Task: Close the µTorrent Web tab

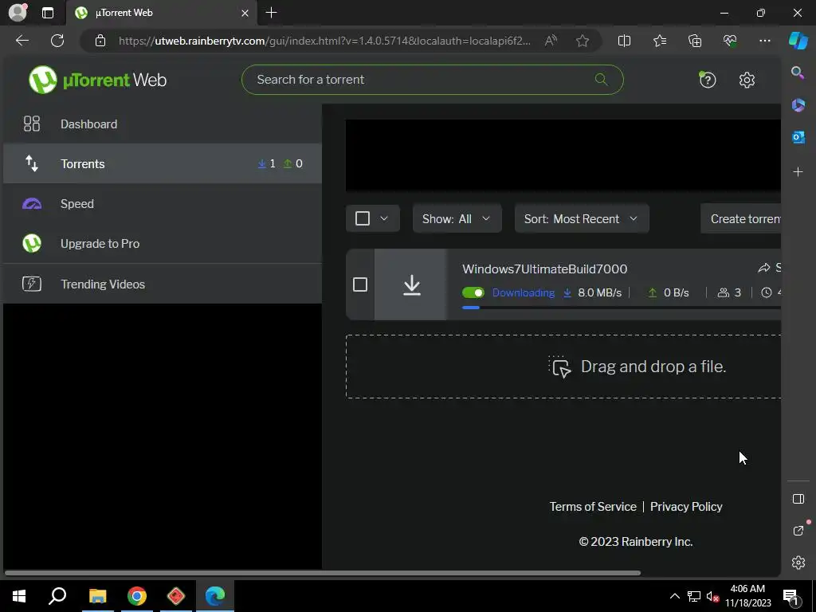Action: pyautogui.click(x=245, y=13)
